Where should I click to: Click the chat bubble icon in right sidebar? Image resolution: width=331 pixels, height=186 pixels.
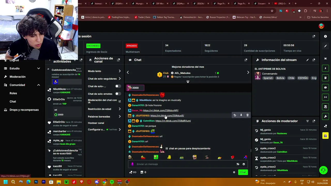click(325, 88)
